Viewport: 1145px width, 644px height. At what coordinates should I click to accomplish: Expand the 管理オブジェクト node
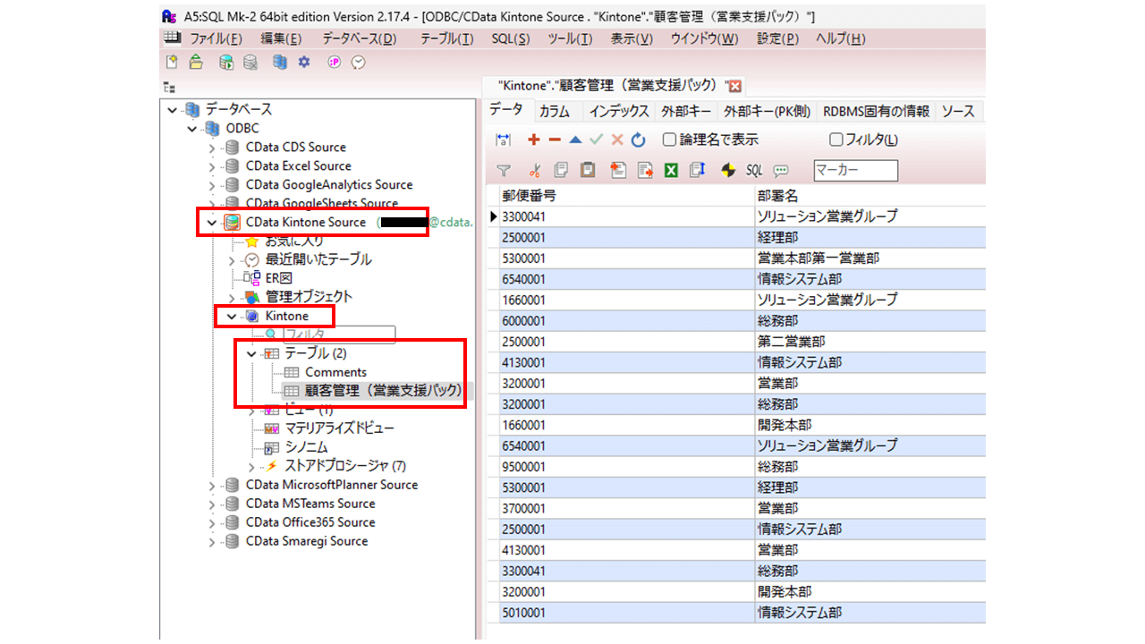(233, 297)
